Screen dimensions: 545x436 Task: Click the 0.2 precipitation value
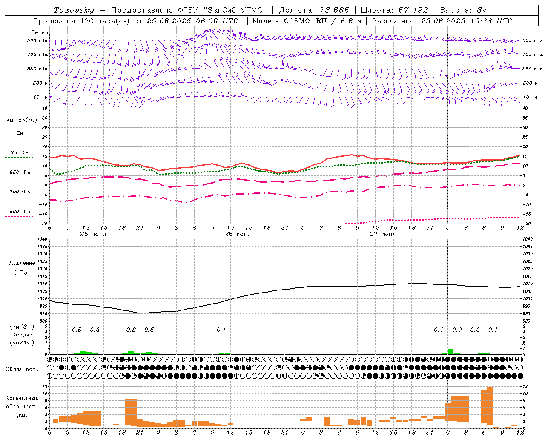click(475, 330)
